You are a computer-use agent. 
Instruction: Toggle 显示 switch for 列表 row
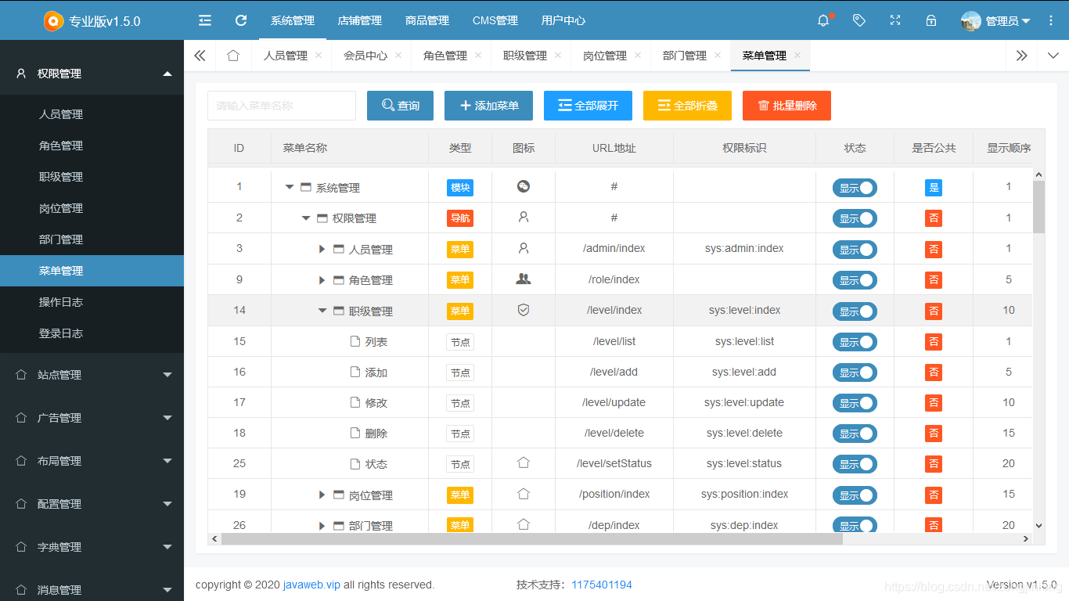(x=855, y=342)
